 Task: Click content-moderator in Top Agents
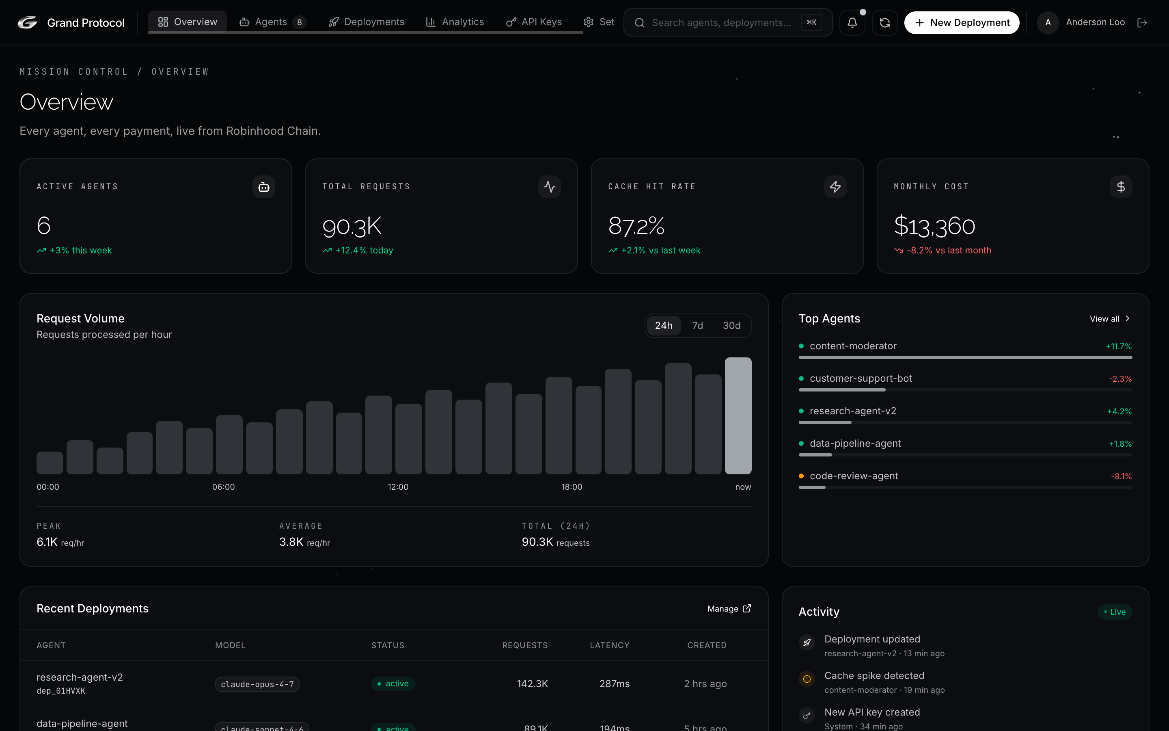click(x=853, y=346)
